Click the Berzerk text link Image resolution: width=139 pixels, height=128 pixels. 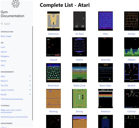coord(132,85)
